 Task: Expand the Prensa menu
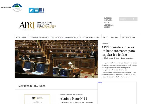click(x=115, y=37)
